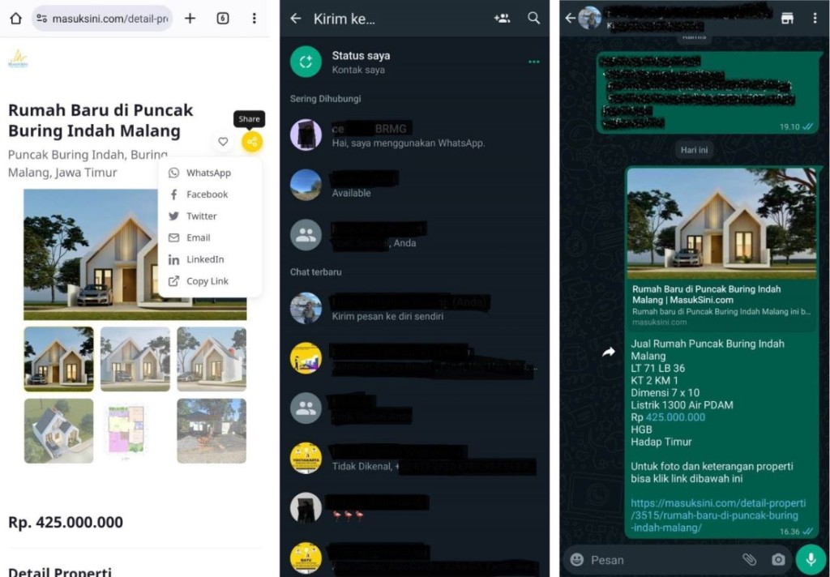Click the Rumah Baru di Puncak Buring title
Screen dimensions: 830x577
(101, 120)
